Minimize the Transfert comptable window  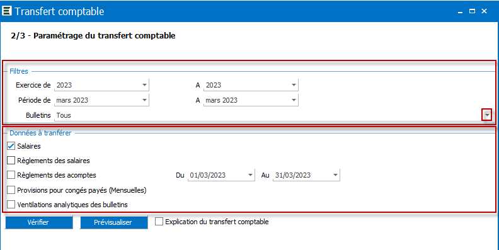point(460,11)
